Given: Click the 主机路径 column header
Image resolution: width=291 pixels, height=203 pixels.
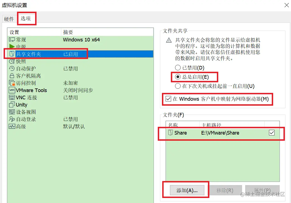Looking at the screenshot, I should click(x=232, y=125).
